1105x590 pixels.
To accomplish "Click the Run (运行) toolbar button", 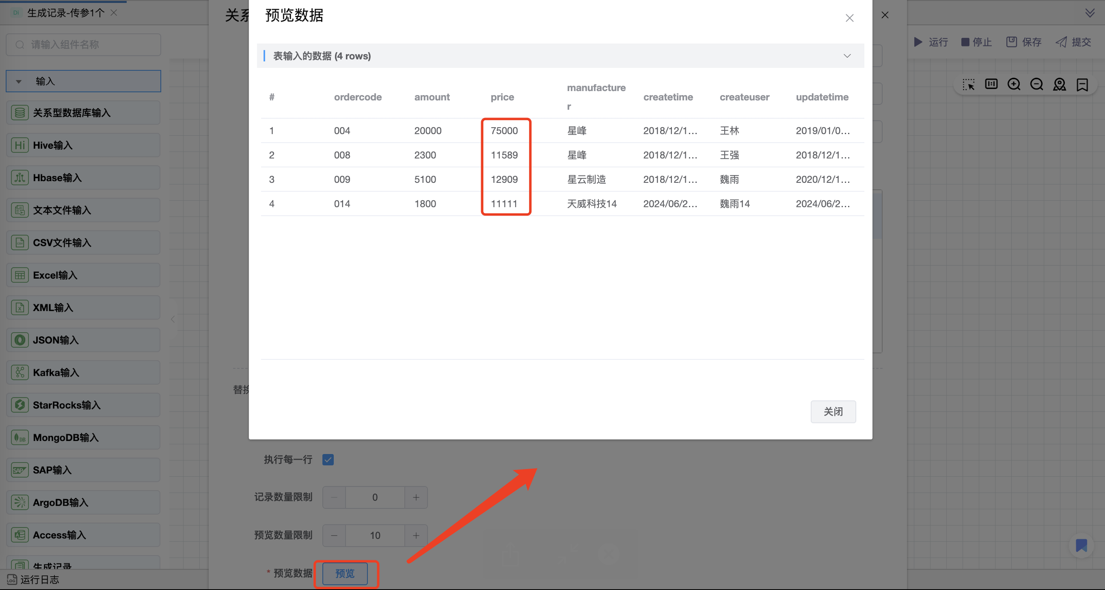I will coord(931,42).
